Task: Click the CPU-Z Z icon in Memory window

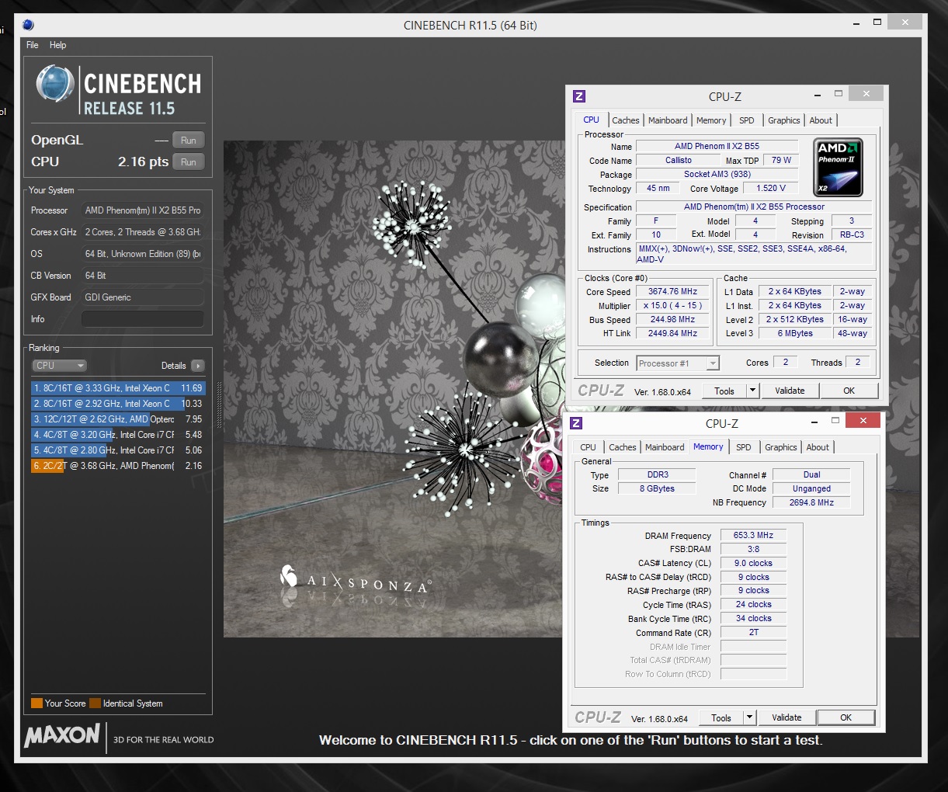Action: [x=575, y=423]
